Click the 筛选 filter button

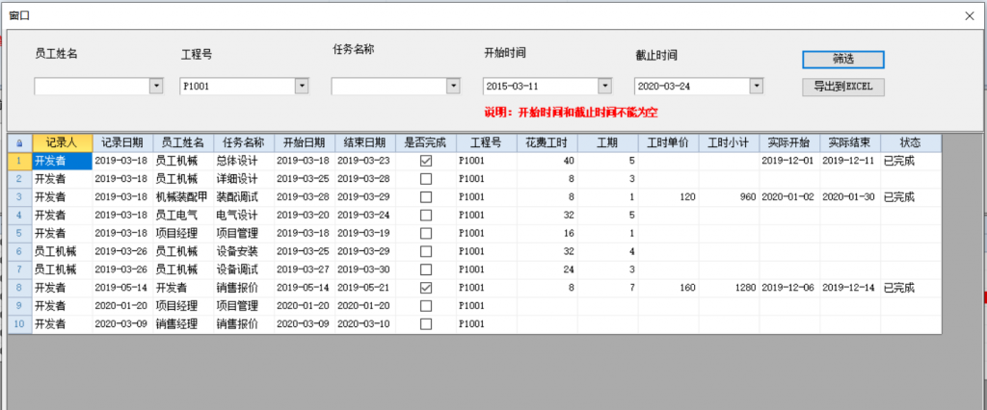pyautogui.click(x=842, y=59)
